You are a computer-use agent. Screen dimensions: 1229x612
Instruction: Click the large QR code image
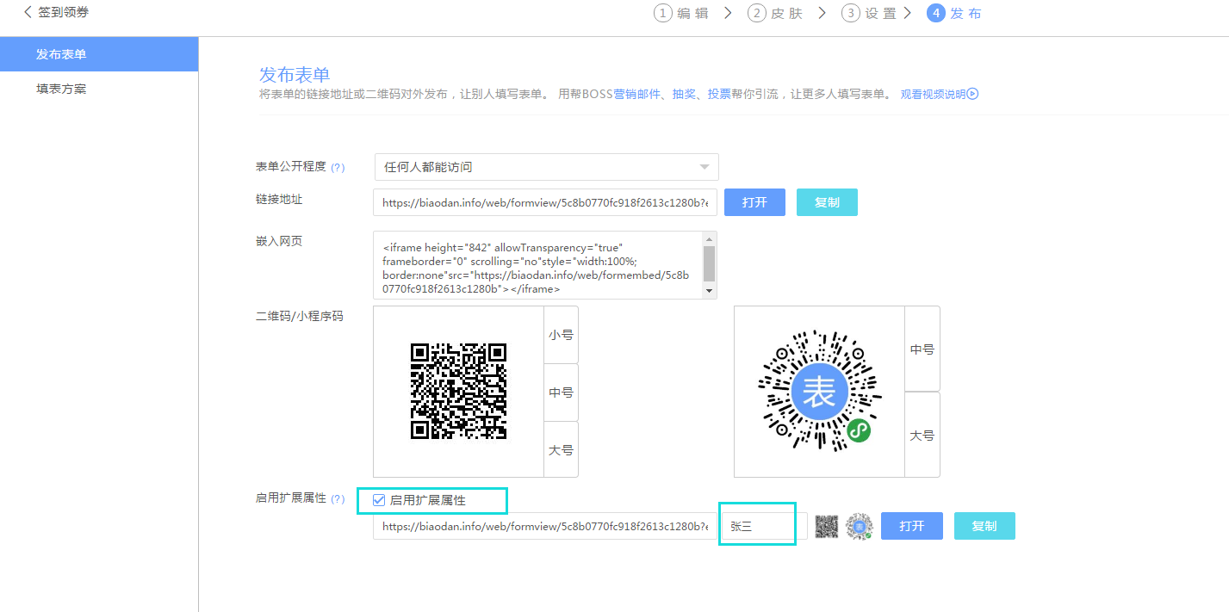click(x=458, y=392)
